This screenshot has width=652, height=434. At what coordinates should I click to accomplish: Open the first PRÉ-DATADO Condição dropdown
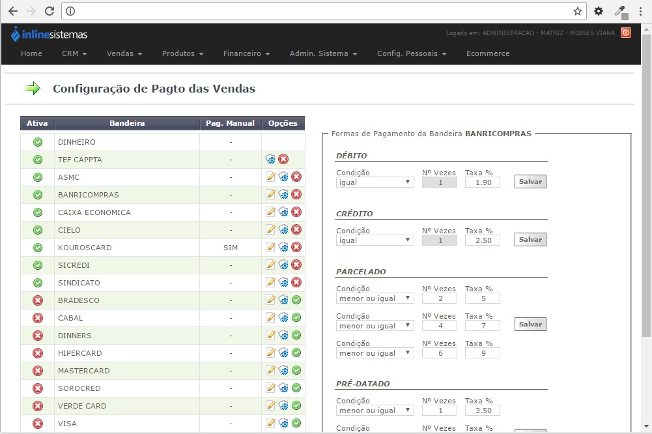375,411
